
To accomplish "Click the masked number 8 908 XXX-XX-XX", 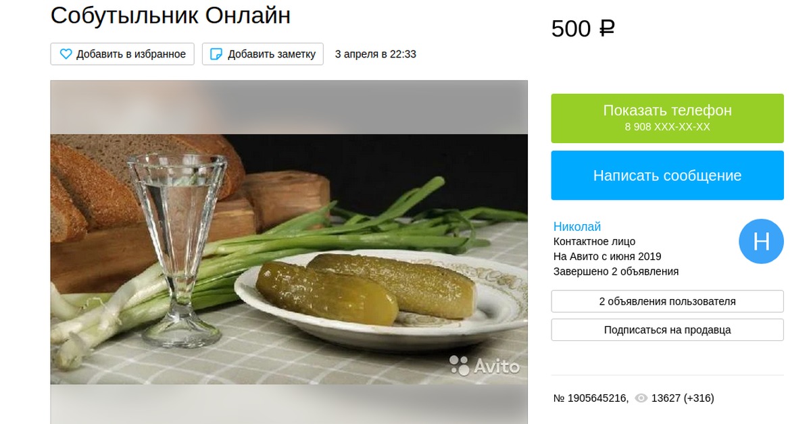I will pos(667,127).
